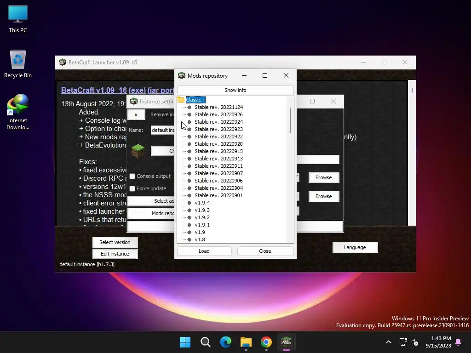Select Stable rev. 20220923
This screenshot has height=353, width=471.
coord(218,129)
